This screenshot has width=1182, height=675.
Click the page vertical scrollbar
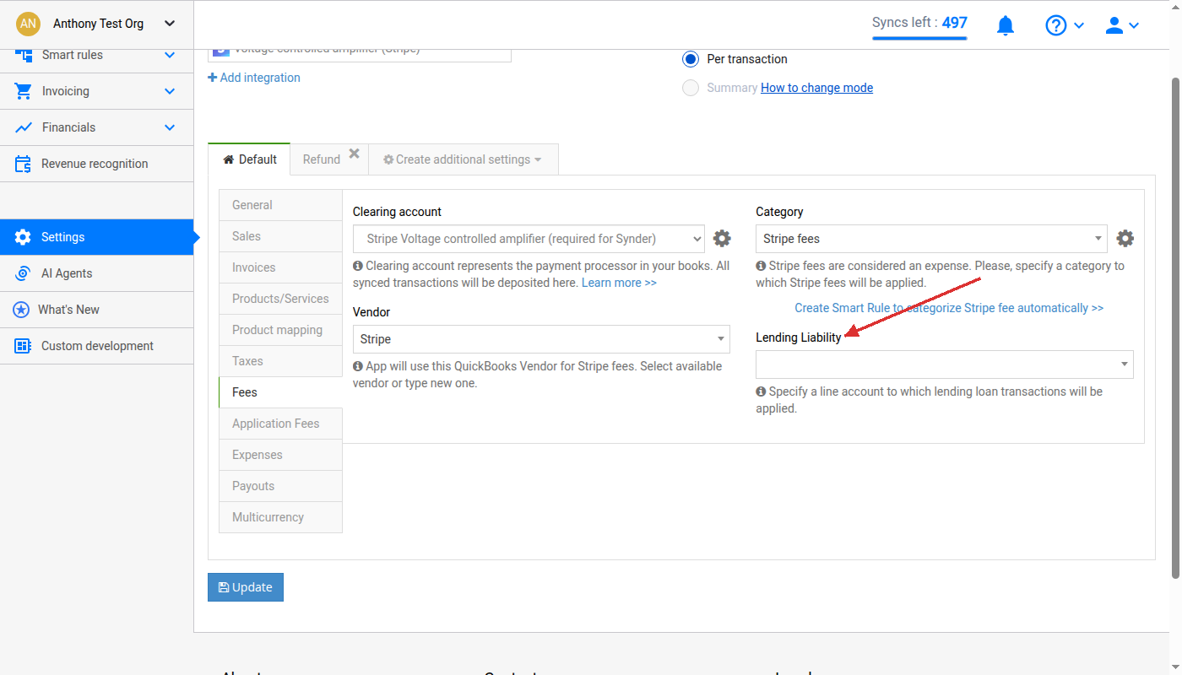click(x=1175, y=329)
